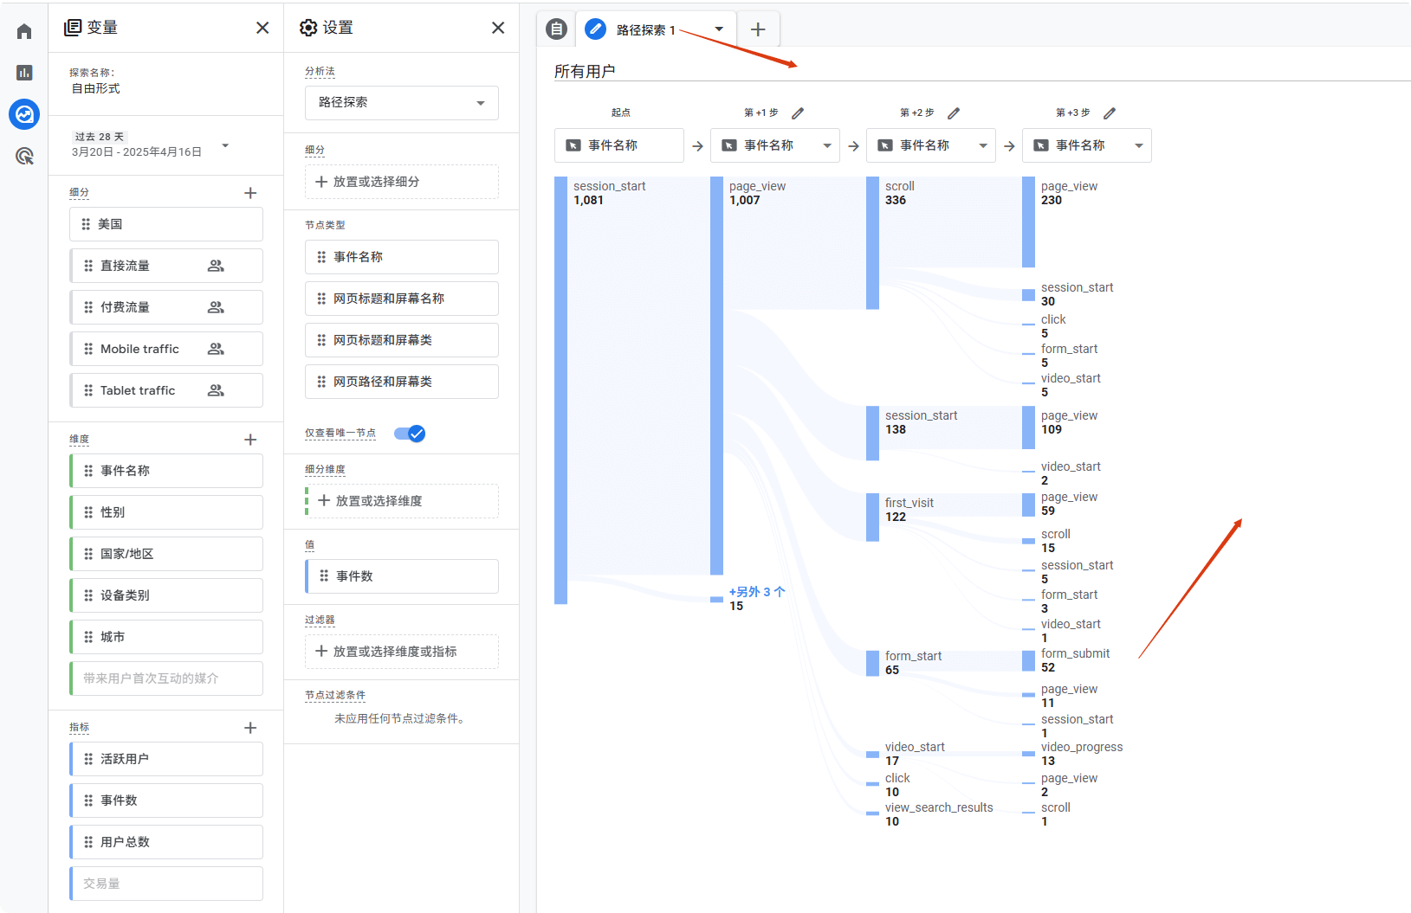The width and height of the screenshot is (1411, 913).
Task: Go to the Home icon in the sidebar
Action: click(x=24, y=32)
